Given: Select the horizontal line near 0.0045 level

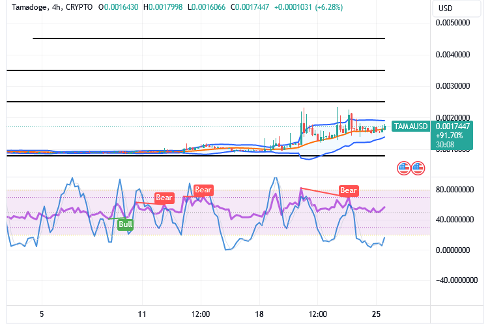Looking at the screenshot, I should pyautogui.click(x=209, y=38).
